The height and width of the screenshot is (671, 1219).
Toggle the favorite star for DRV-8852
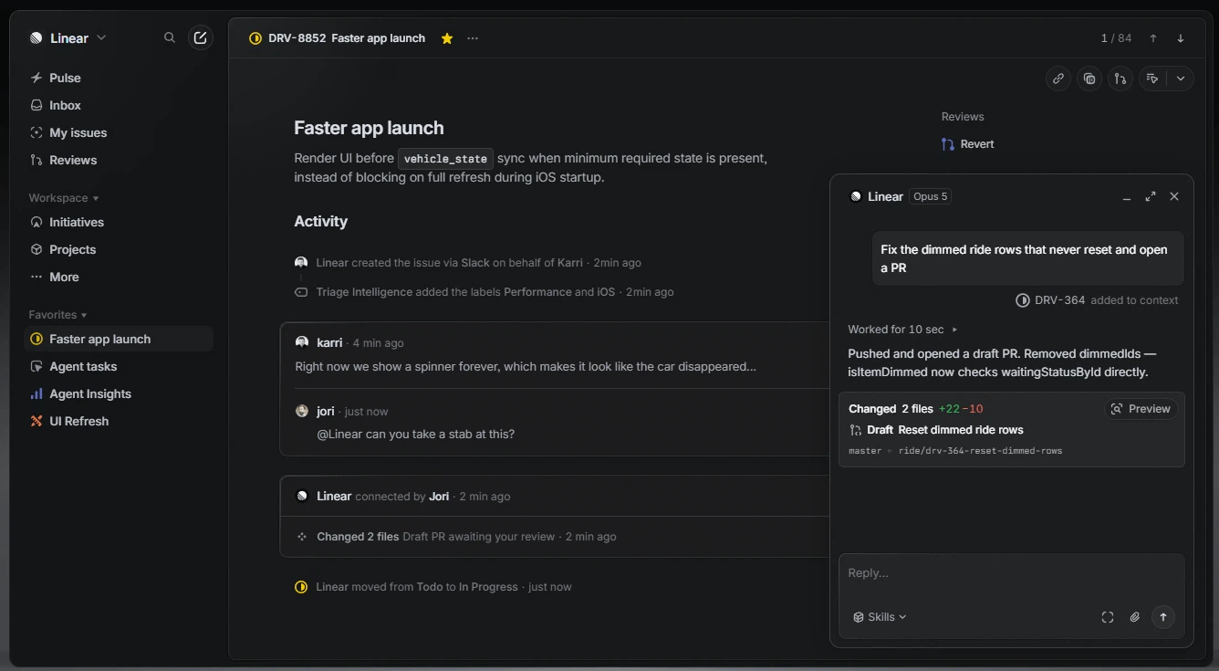(447, 38)
